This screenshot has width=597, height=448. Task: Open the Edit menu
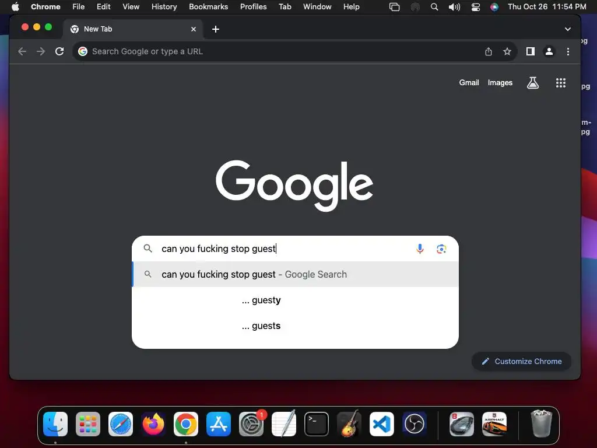click(103, 7)
